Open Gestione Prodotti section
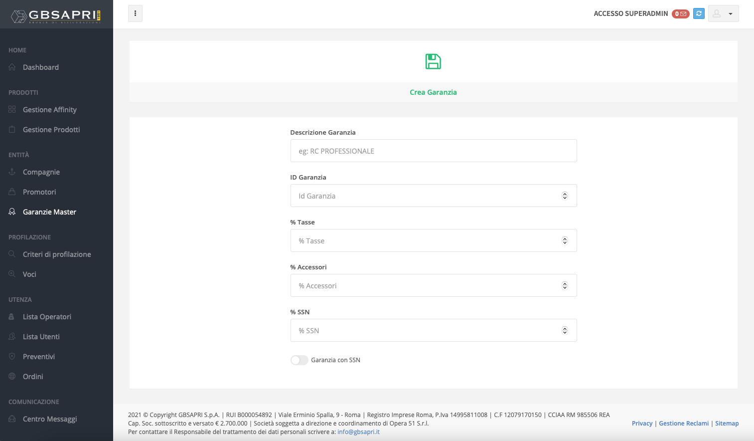The height and width of the screenshot is (441, 754). click(51, 129)
